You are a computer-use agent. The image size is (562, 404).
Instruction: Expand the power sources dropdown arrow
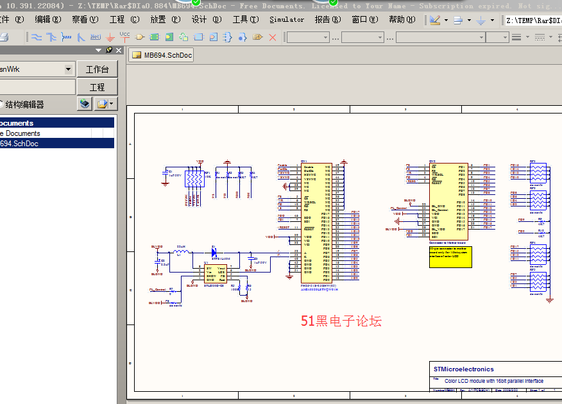(x=493, y=21)
